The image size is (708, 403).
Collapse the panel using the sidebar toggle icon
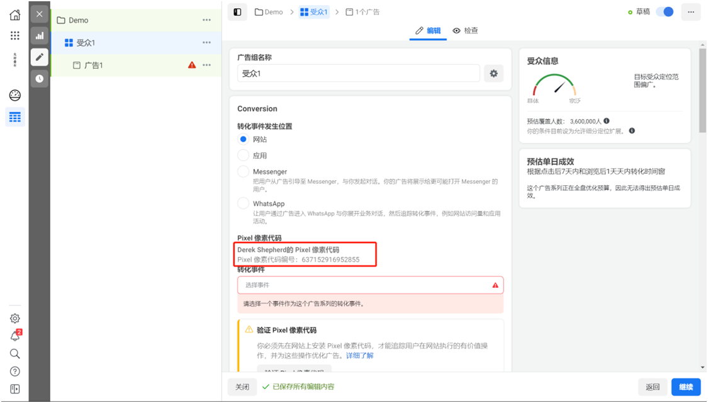click(x=237, y=11)
